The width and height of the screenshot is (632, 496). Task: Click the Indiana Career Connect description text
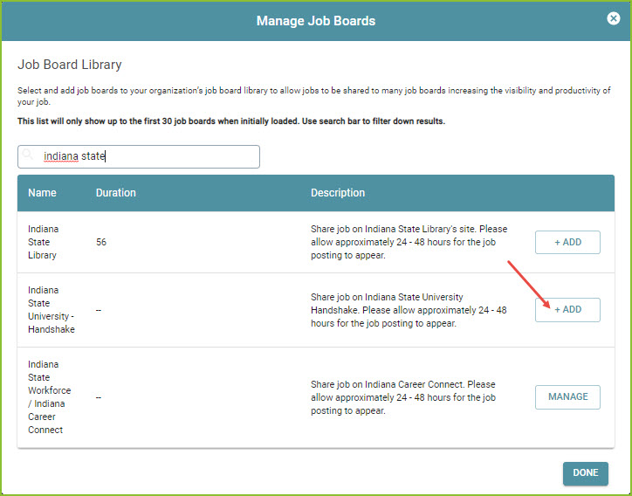tap(403, 397)
